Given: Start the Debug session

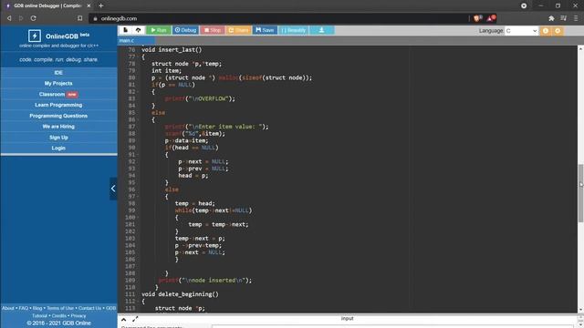Looking at the screenshot, I should (185, 30).
